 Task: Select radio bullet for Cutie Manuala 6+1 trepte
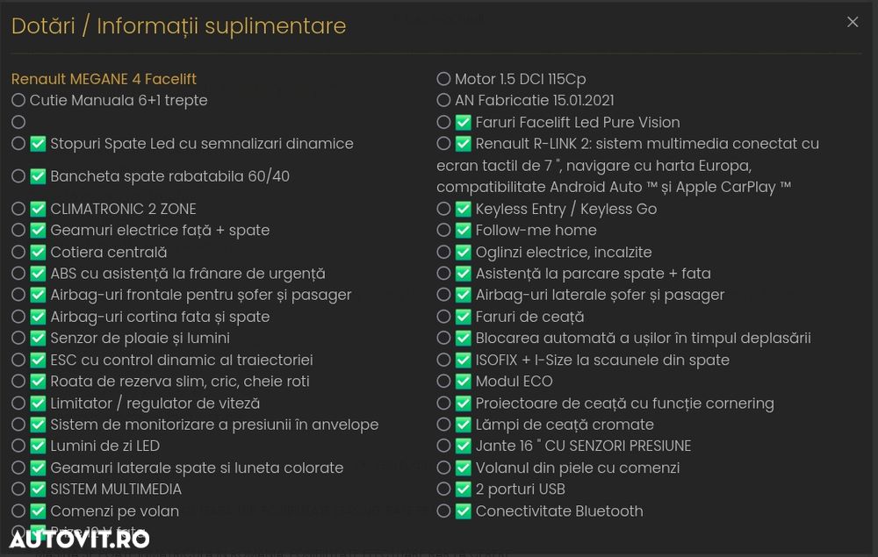18,100
